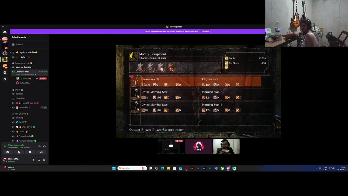
Task: Open Microsoft Store from taskbar
Action: 174,168
